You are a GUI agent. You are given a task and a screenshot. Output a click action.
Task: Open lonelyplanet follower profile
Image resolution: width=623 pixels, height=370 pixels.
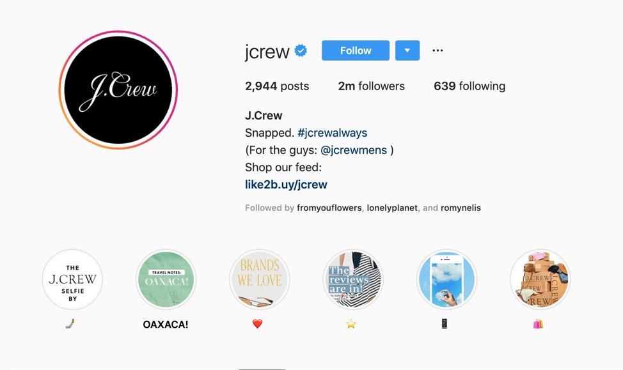[x=391, y=208]
